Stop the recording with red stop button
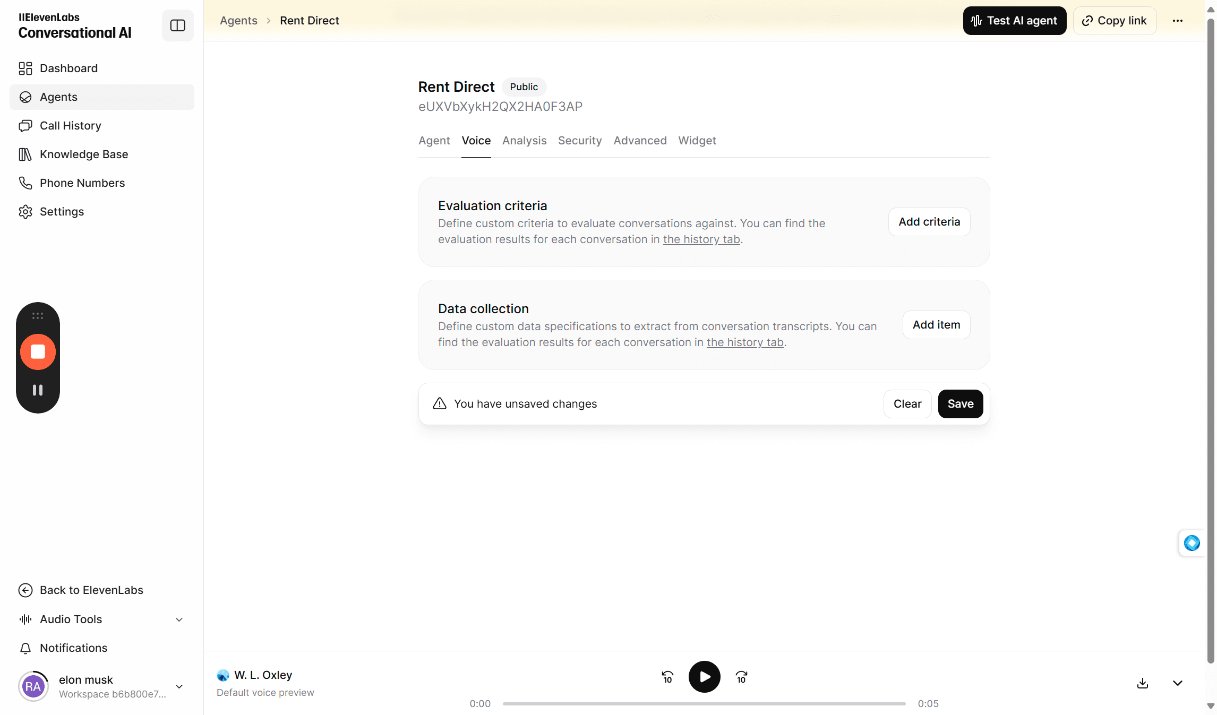The width and height of the screenshot is (1217, 715). click(x=38, y=352)
